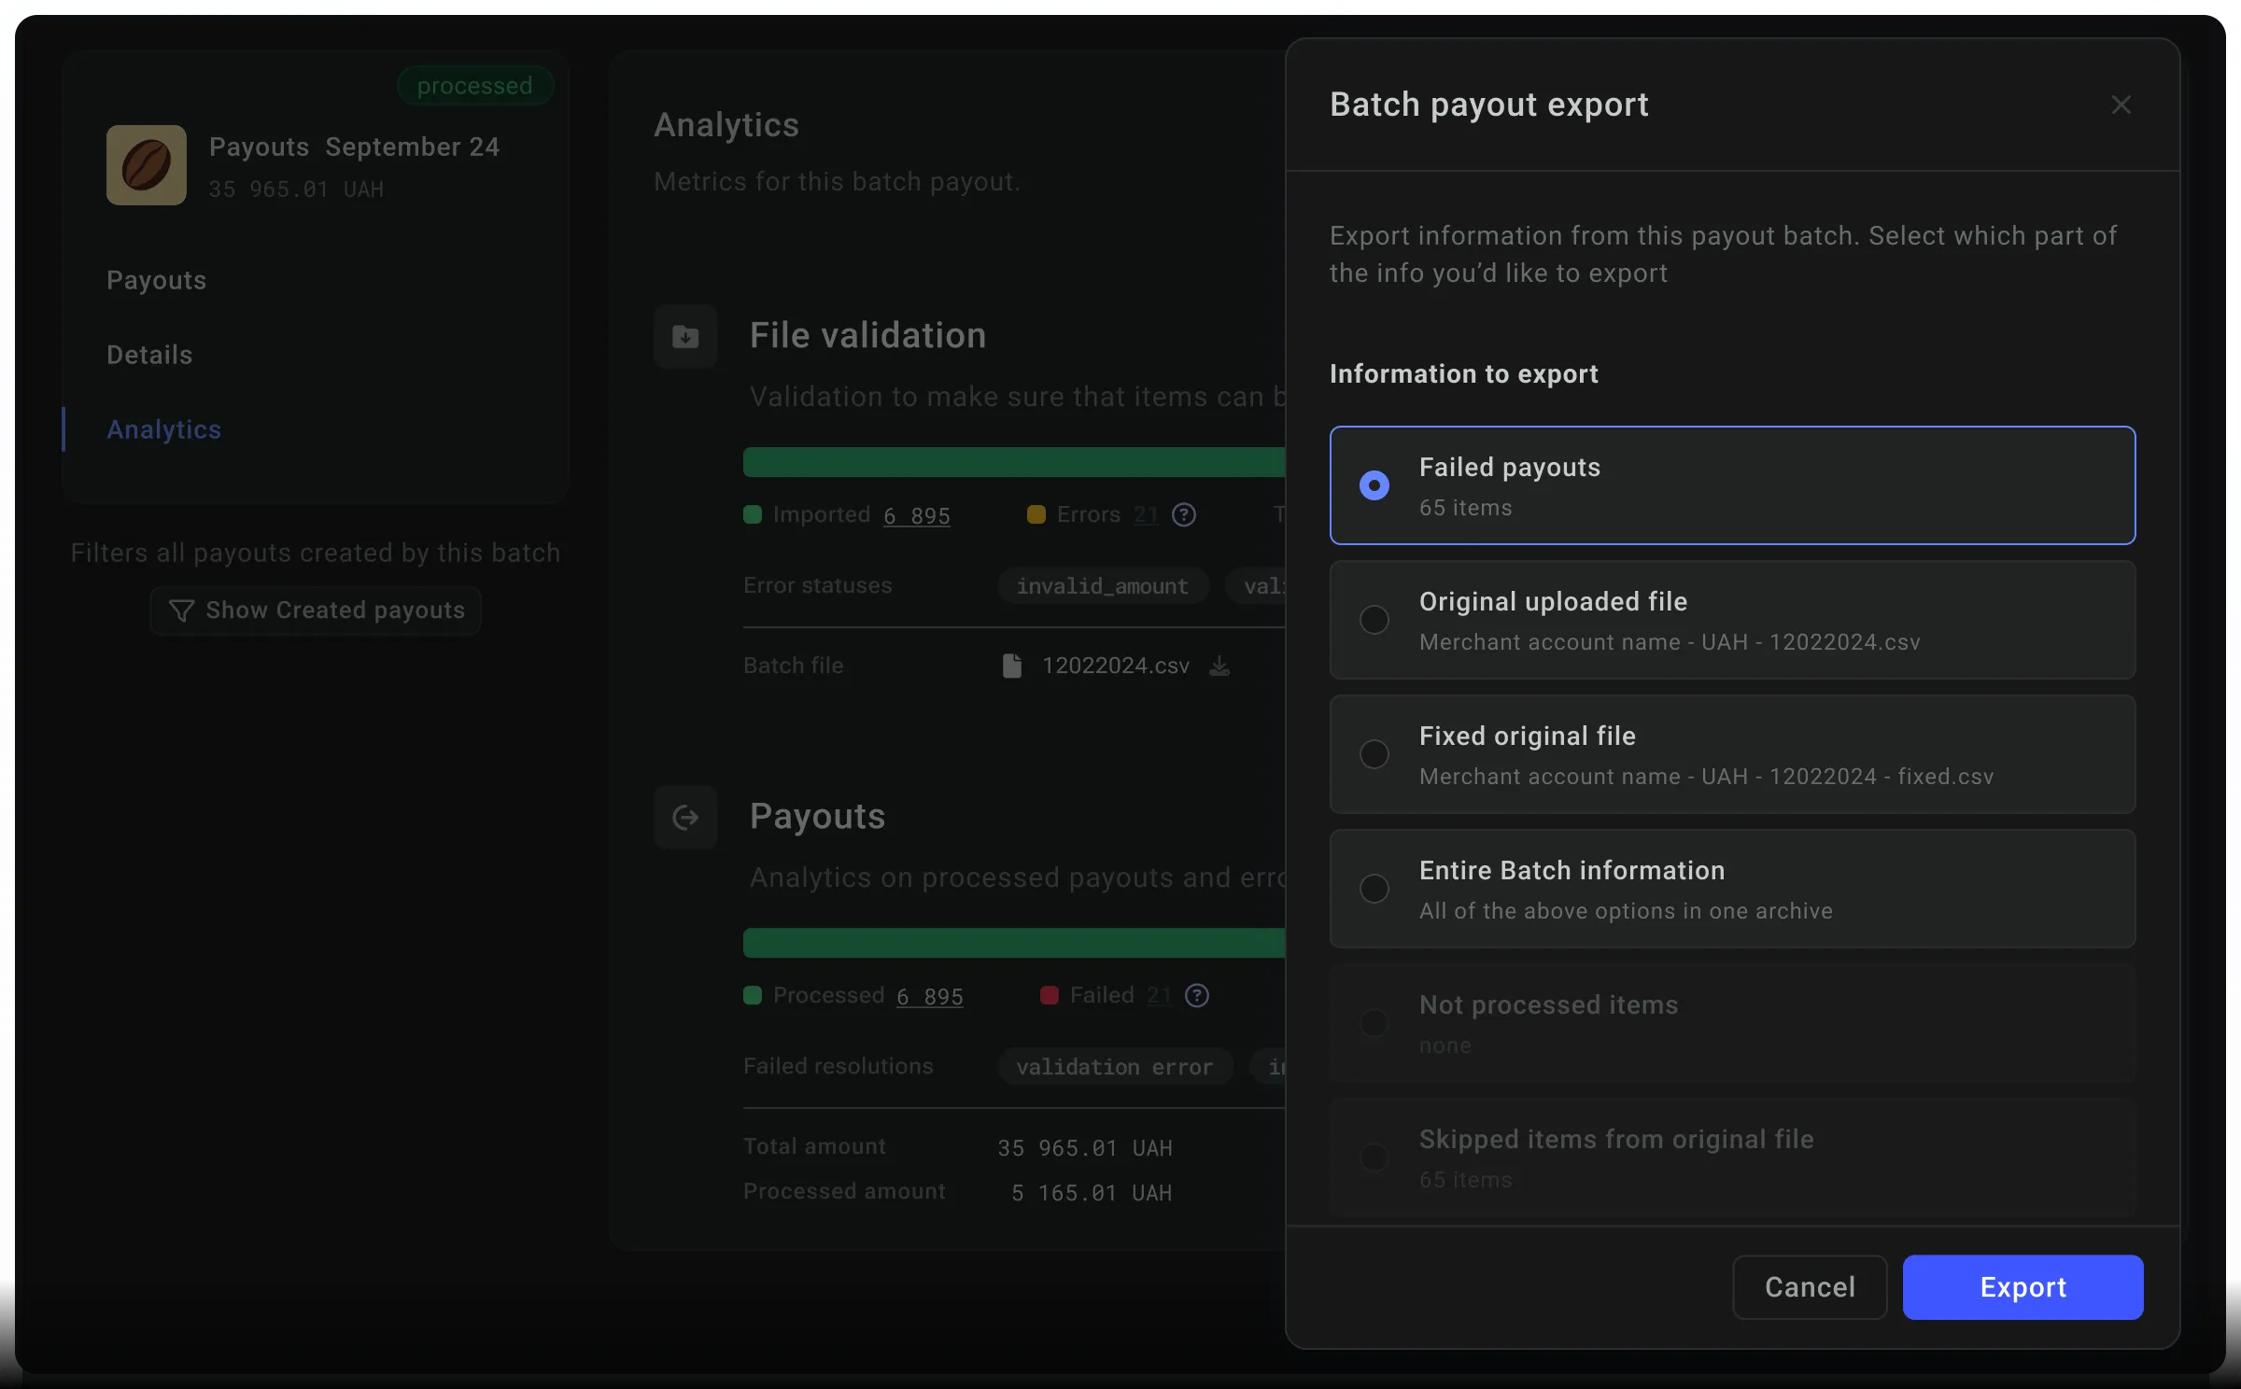Screen dimensions: 2241x1389
Task: Click the coffee bean merchant logo
Action: click(147, 165)
